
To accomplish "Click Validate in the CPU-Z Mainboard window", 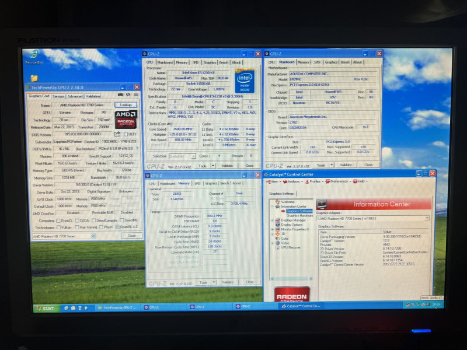I will 346,165.
